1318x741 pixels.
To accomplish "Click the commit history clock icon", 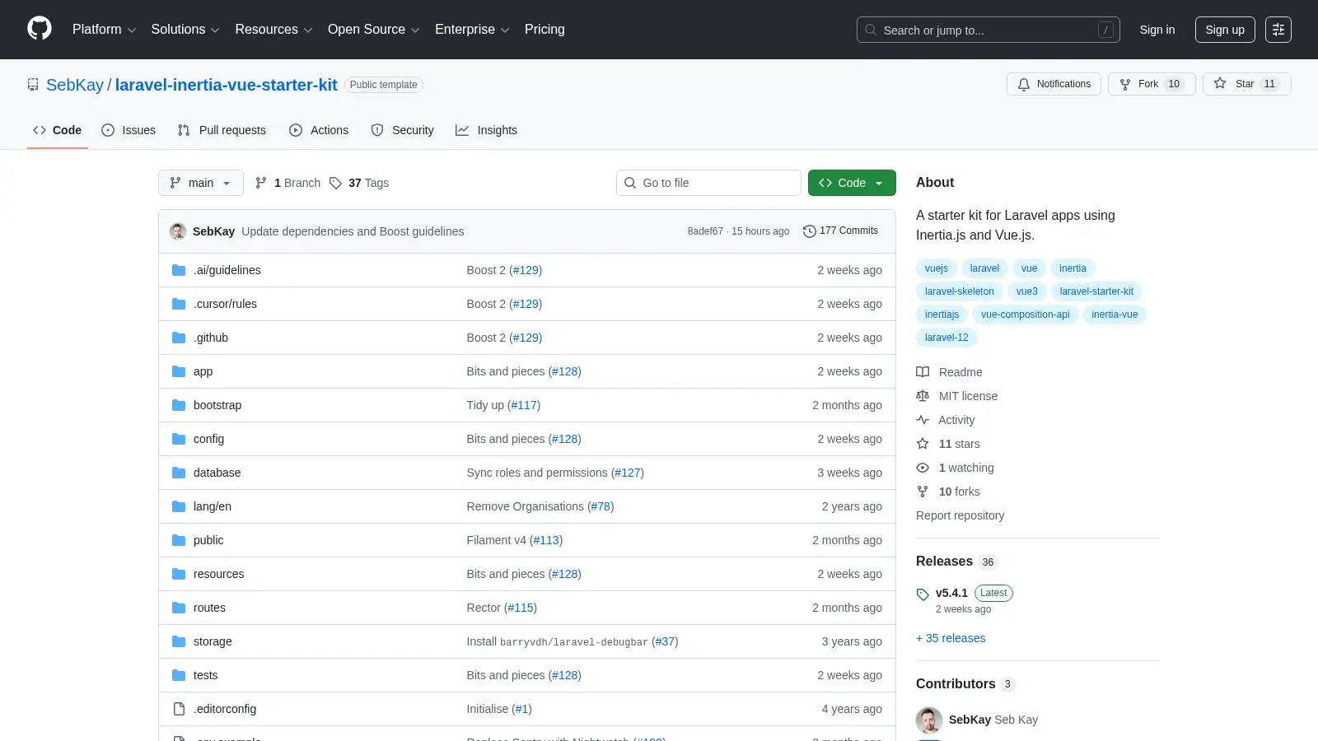I will click(x=810, y=231).
